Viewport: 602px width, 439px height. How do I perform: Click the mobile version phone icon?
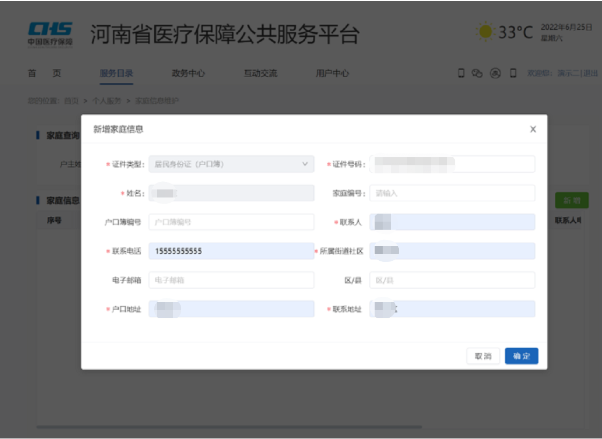click(461, 74)
